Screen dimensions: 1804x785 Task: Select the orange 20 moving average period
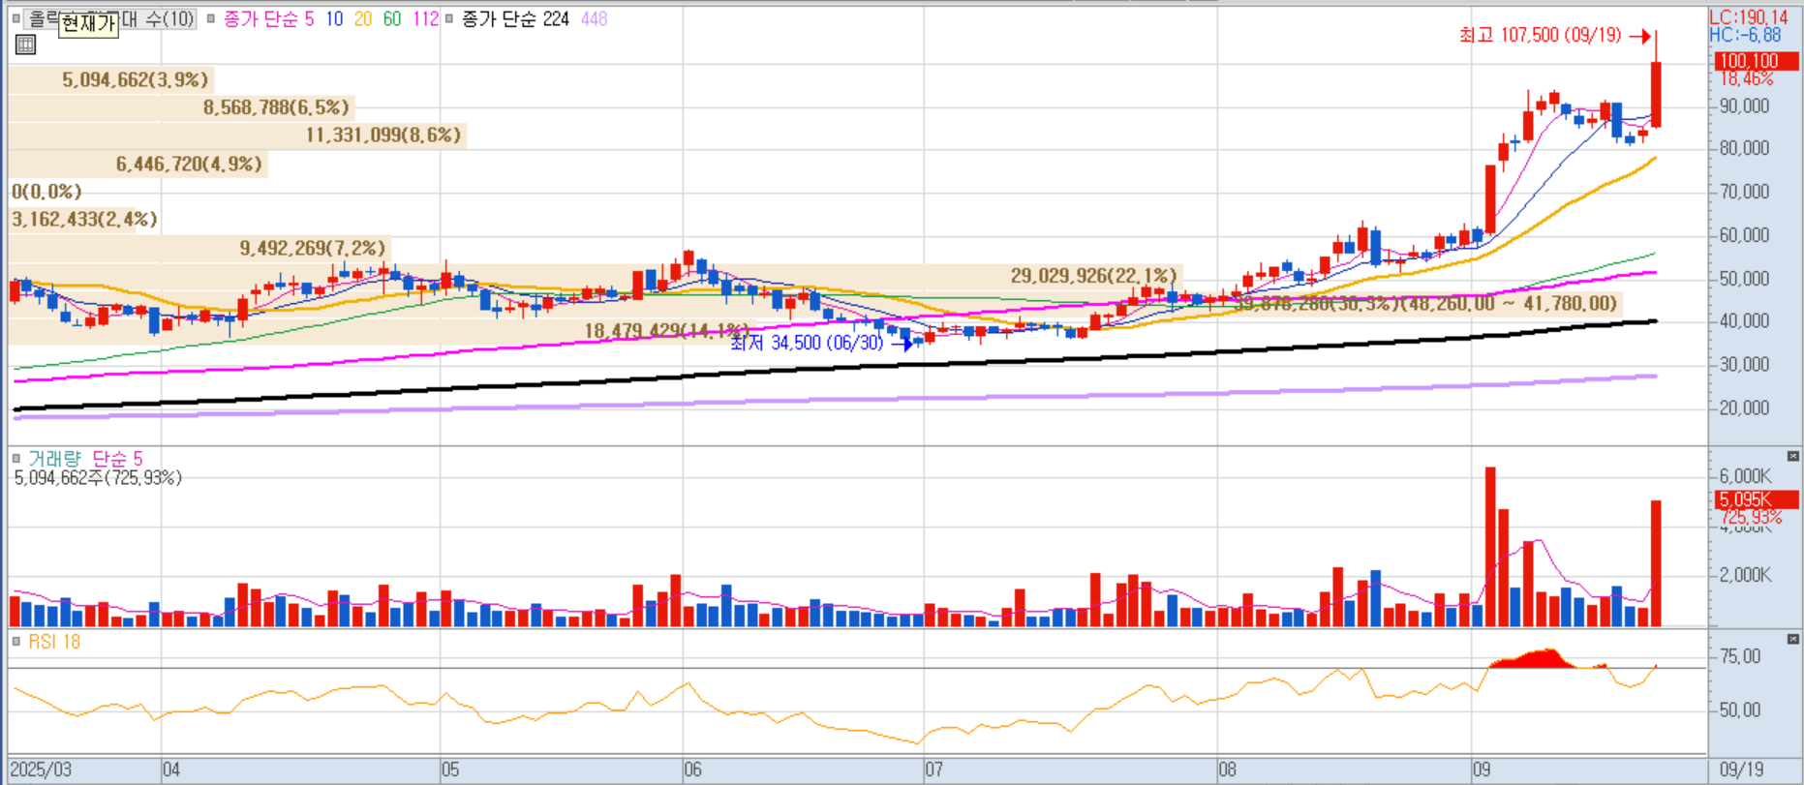(363, 18)
